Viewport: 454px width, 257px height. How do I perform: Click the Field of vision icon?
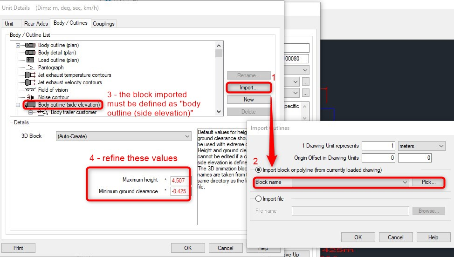click(x=30, y=89)
